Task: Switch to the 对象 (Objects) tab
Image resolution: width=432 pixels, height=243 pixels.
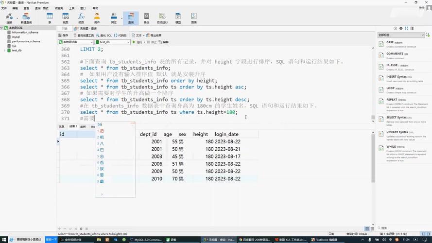Action: coord(65,28)
